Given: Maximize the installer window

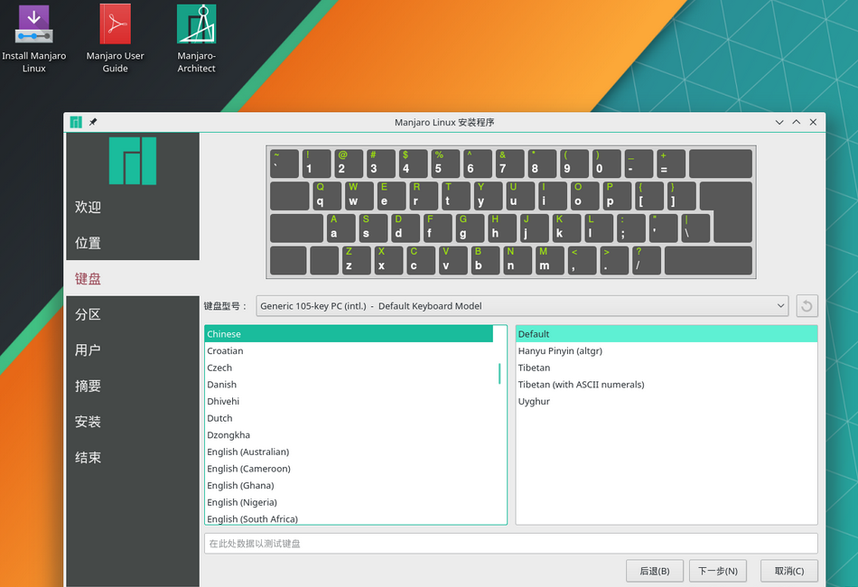Looking at the screenshot, I should point(797,122).
